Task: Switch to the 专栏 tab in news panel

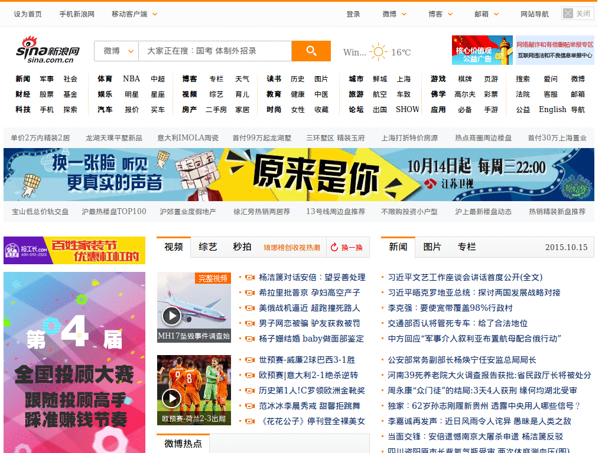Action: pyautogui.click(x=467, y=247)
